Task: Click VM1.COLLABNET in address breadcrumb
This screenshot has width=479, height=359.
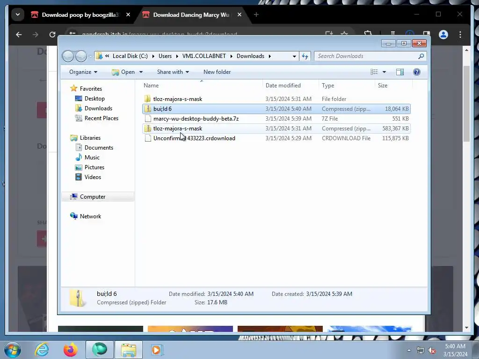Action: [204, 56]
